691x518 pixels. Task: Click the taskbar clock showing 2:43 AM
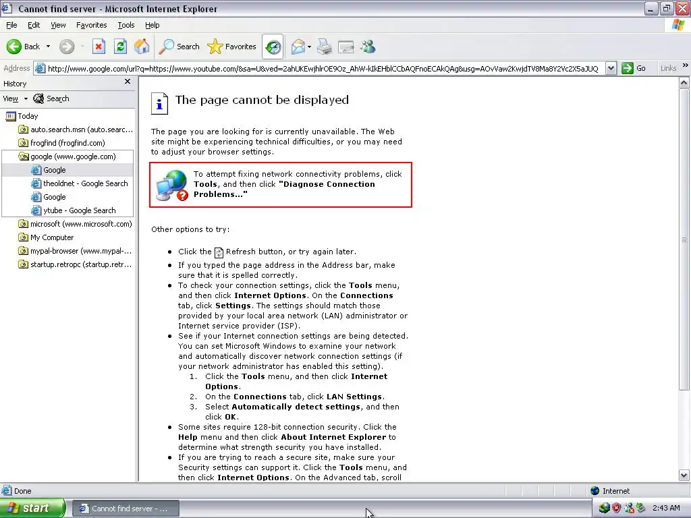pyautogui.click(x=666, y=508)
